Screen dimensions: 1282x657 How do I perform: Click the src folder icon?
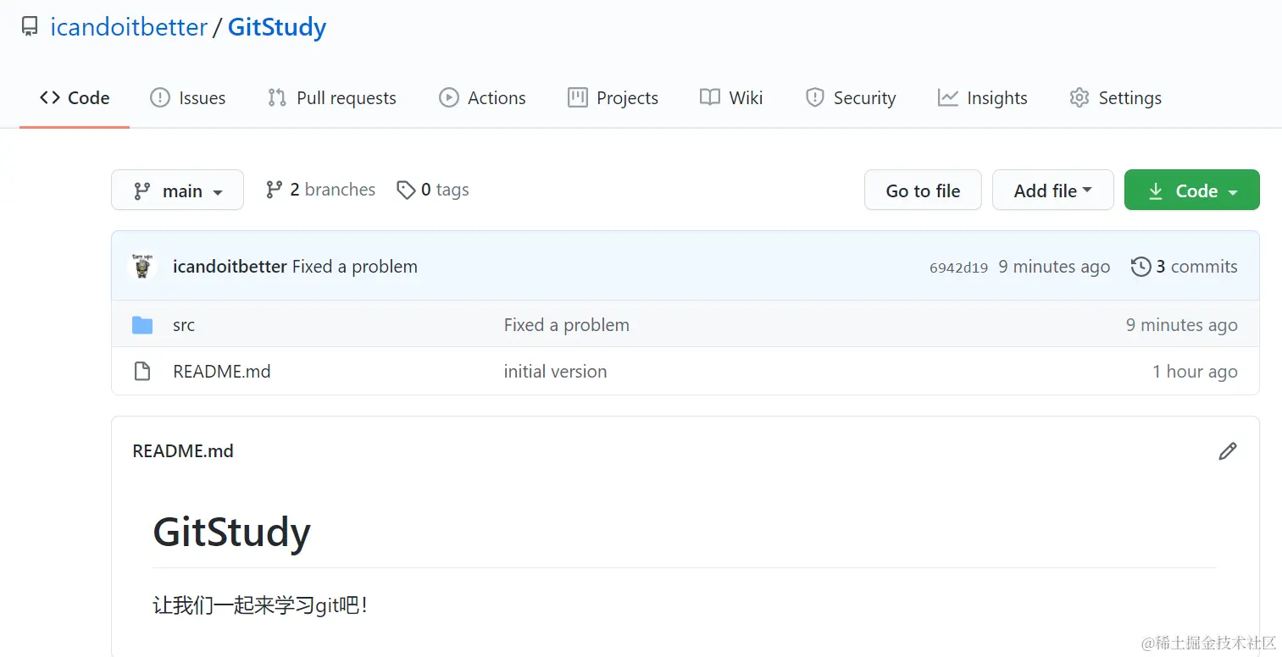[x=142, y=325]
